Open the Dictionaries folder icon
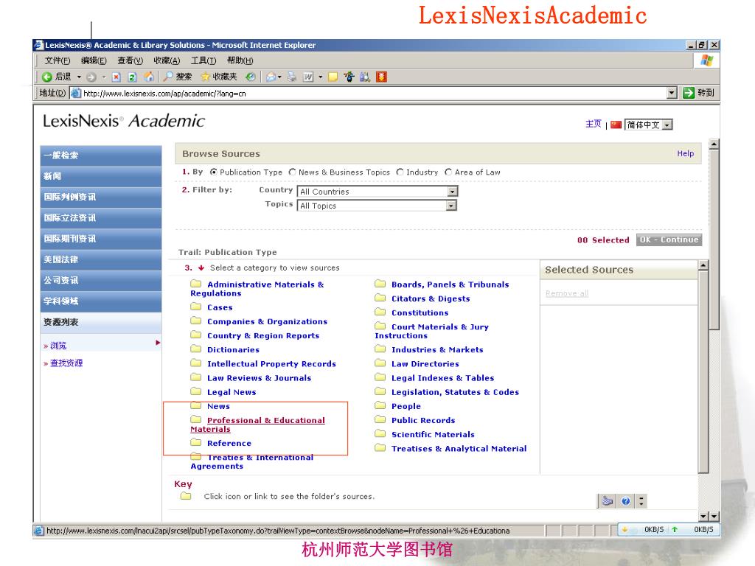 coord(195,349)
